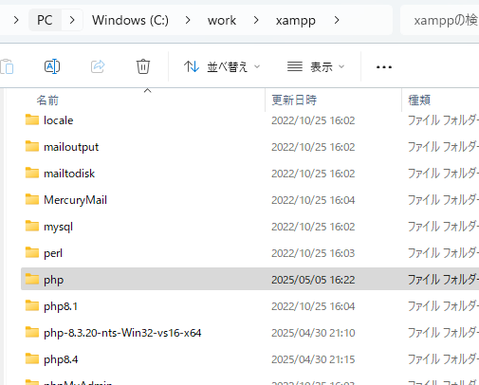Sort by the 種類 column header
Screen dimensions: 479x385
pyautogui.click(x=419, y=101)
